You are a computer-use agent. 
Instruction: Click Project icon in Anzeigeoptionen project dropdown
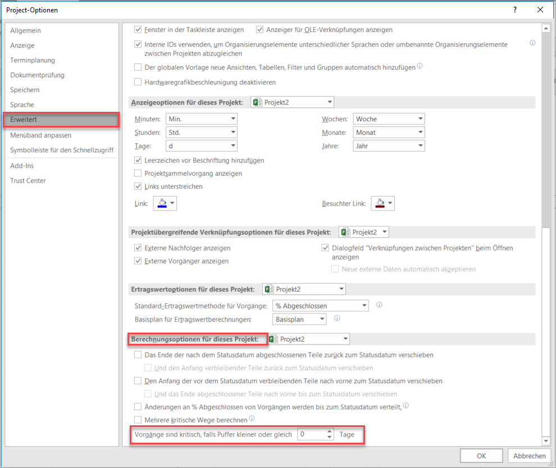pos(257,102)
